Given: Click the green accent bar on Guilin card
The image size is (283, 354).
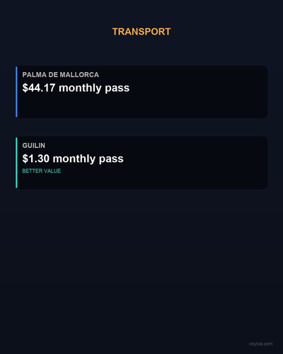Looking at the screenshot, I should coord(16,163).
